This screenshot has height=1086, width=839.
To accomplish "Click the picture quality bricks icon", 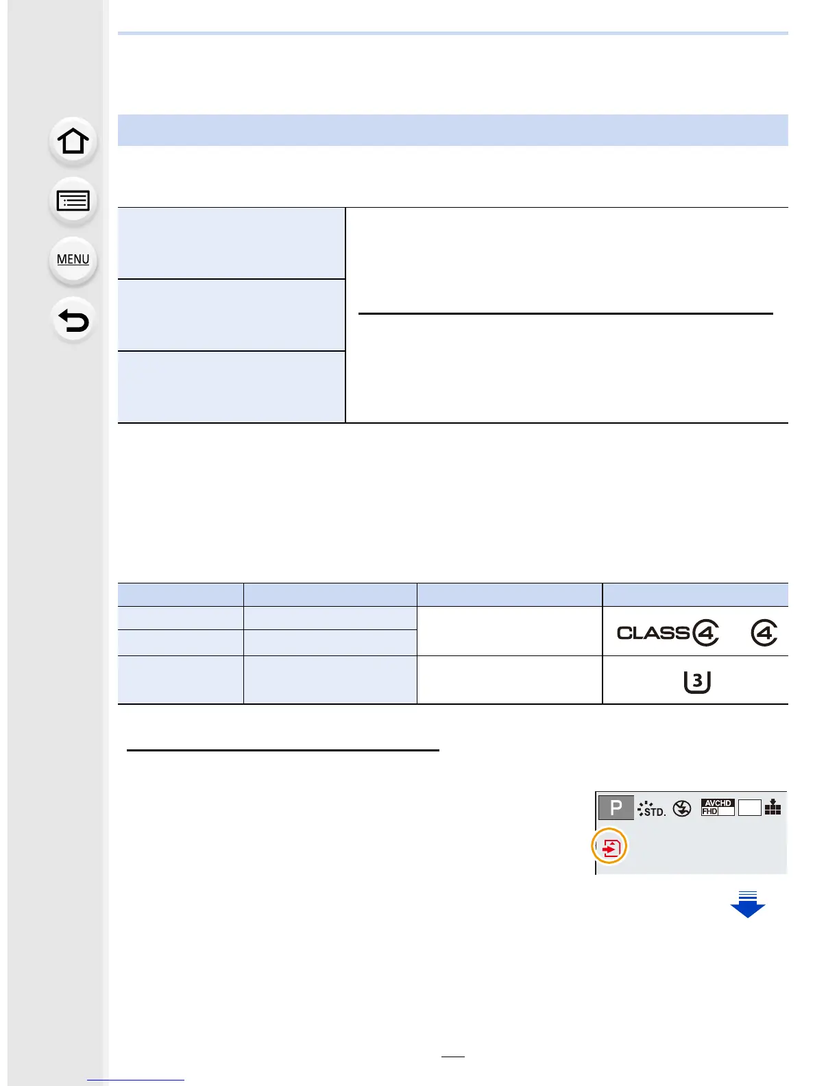I will pos(773,808).
